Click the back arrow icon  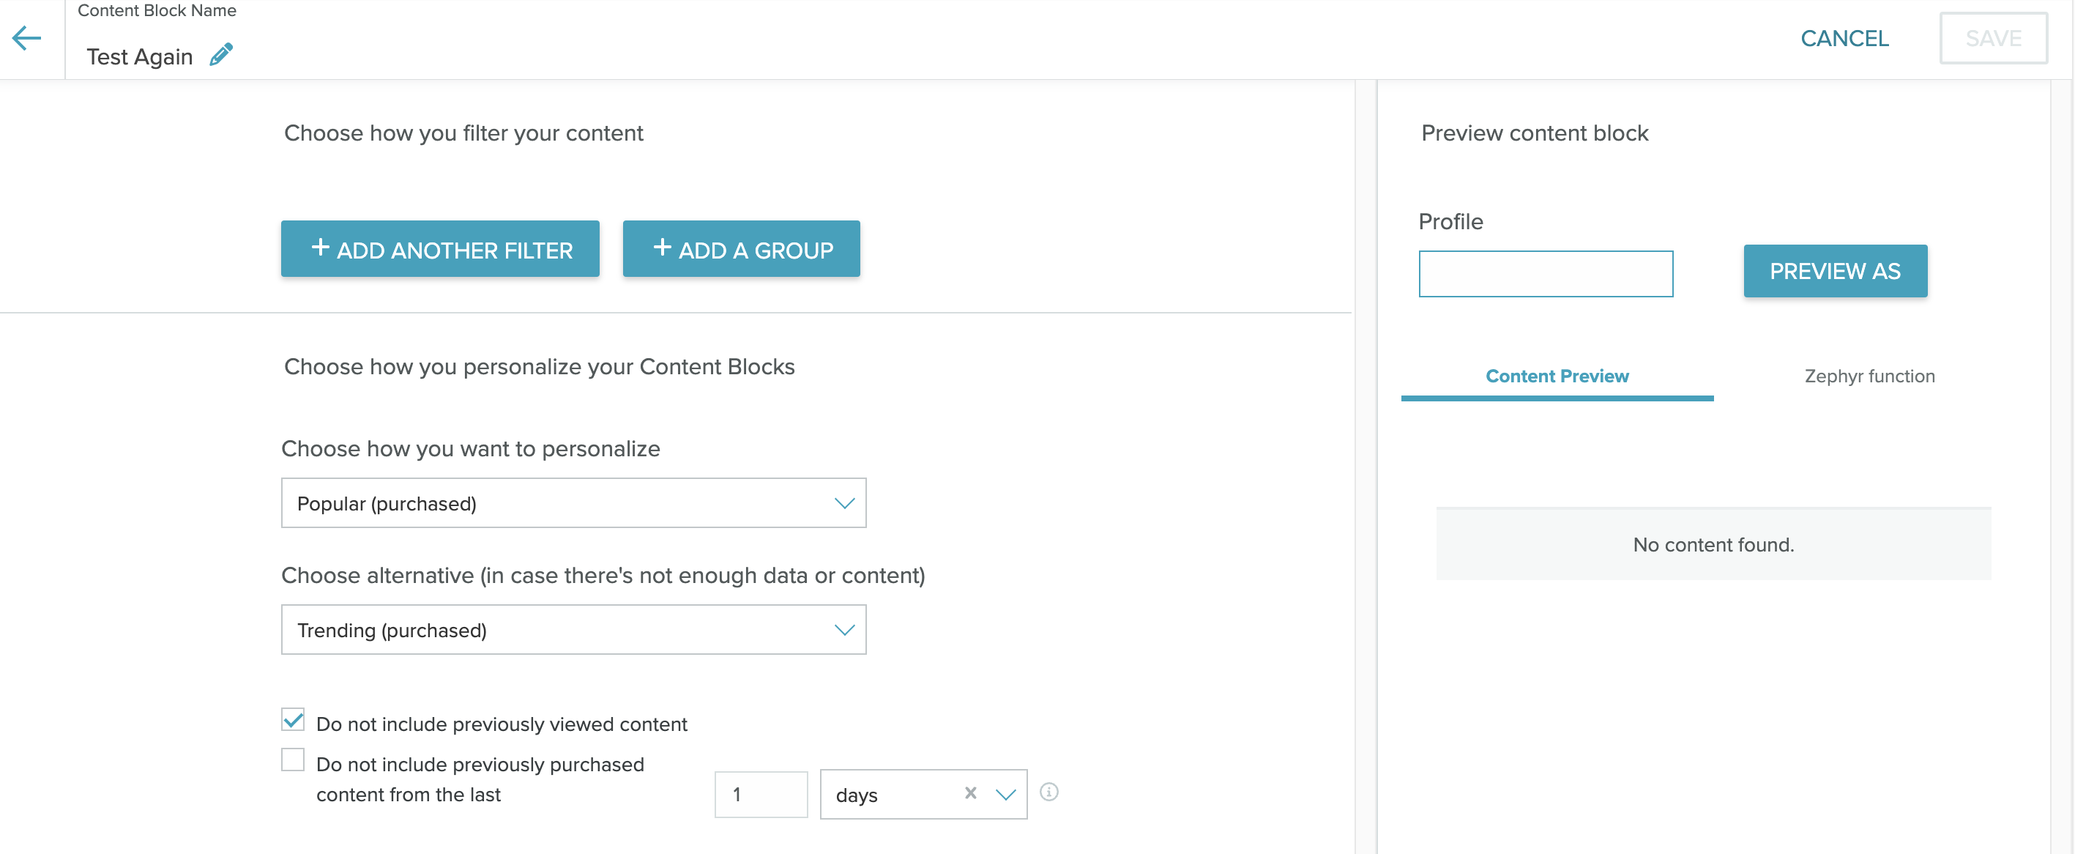(x=26, y=38)
